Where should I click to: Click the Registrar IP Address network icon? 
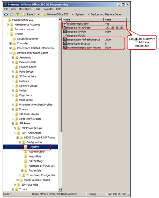coord(65,27)
